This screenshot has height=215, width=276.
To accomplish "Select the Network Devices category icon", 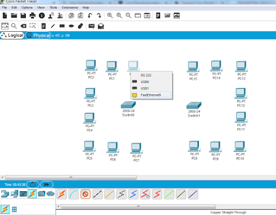I will [x=5, y=194].
